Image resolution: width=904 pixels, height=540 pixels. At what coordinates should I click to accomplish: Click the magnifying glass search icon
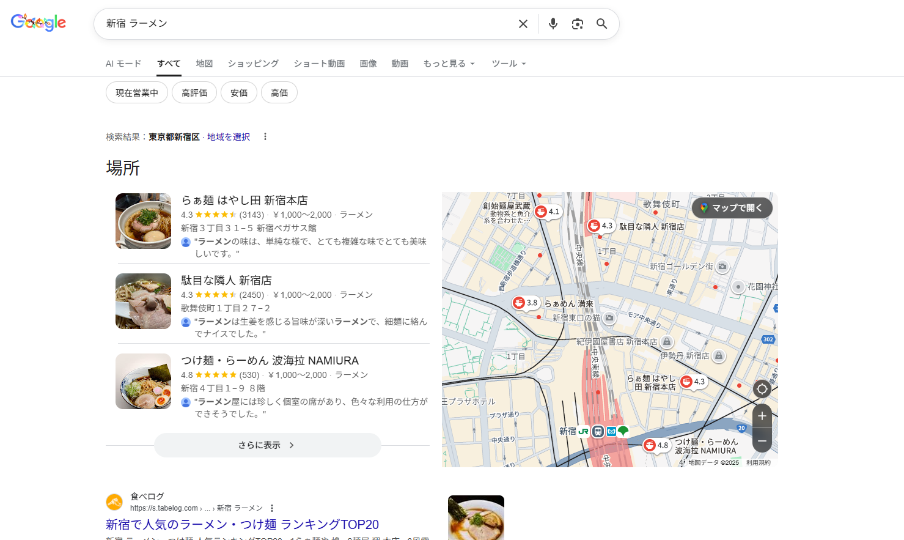coord(601,24)
